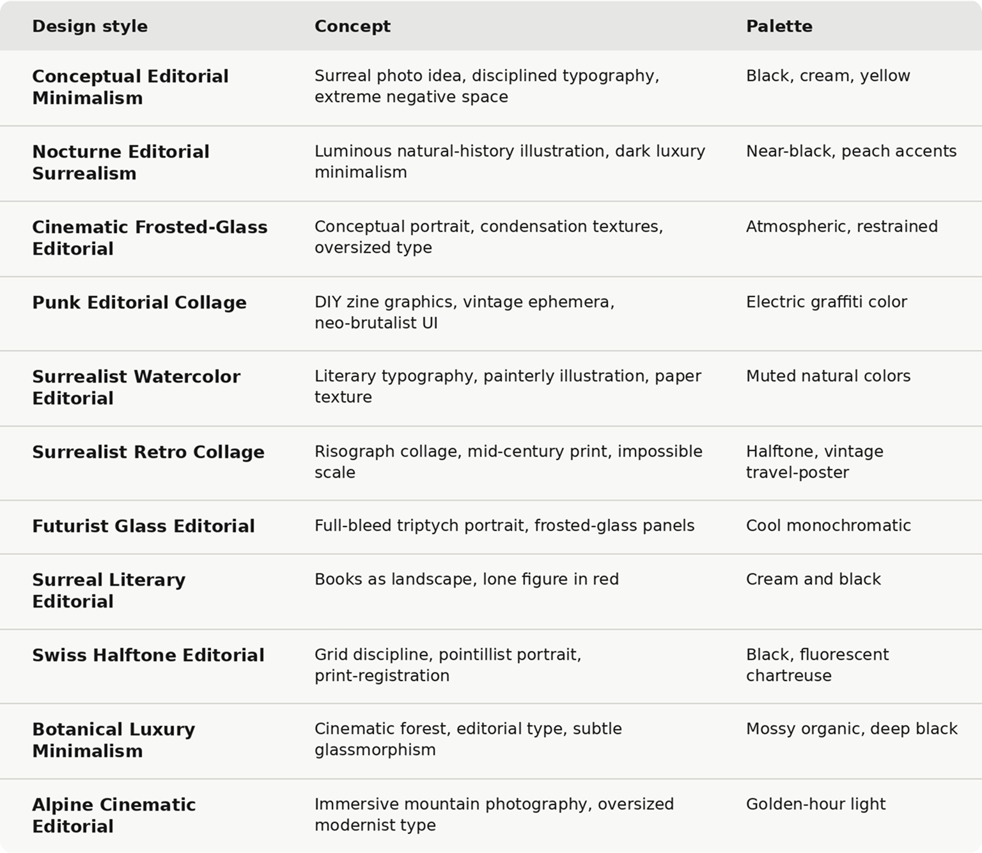Click Cinematic Frosted-Glass Editorial style name
The width and height of the screenshot is (982, 853).
coord(150,238)
